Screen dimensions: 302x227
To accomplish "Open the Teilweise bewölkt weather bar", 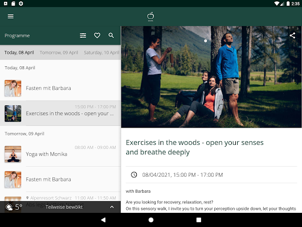I will [60, 207].
